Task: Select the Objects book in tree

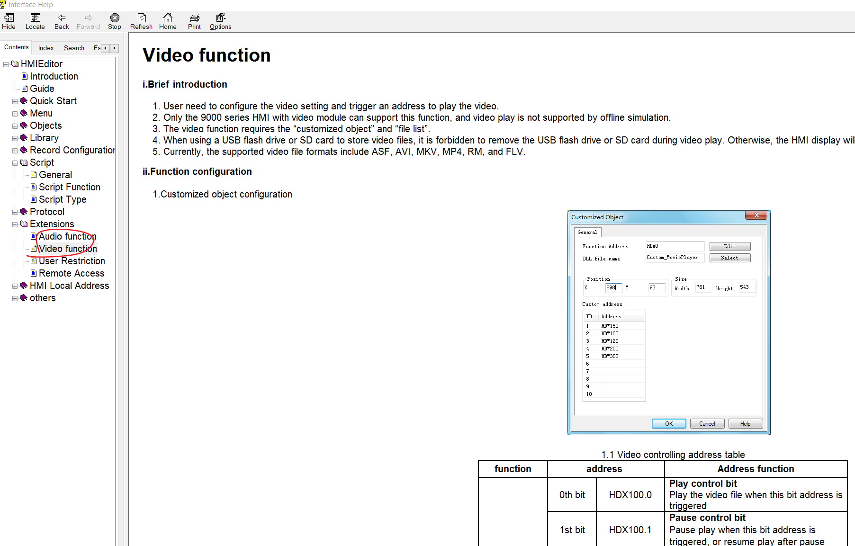Action: tap(45, 125)
